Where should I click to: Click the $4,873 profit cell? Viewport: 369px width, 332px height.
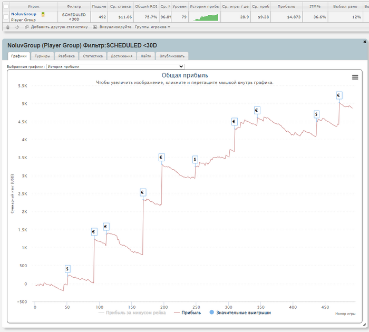click(x=287, y=17)
